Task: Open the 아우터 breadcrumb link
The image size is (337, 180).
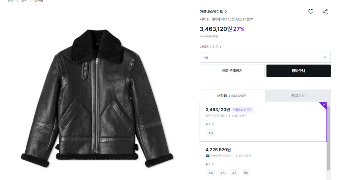Action: tap(39, 1)
